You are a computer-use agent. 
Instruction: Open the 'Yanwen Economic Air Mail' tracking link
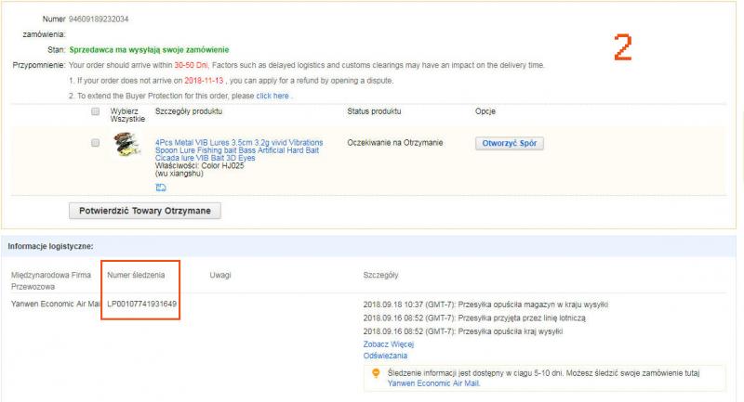[427, 382]
